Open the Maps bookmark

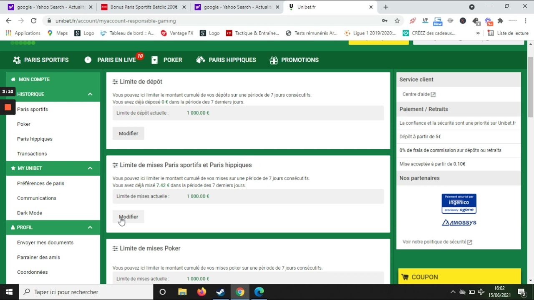click(58, 33)
